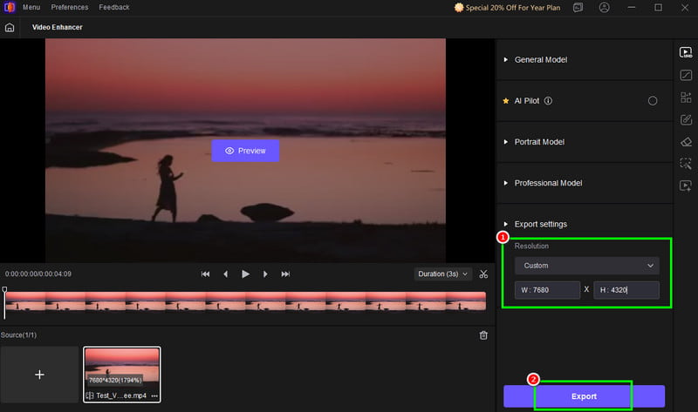Click the AI Pilot star icon

506,101
